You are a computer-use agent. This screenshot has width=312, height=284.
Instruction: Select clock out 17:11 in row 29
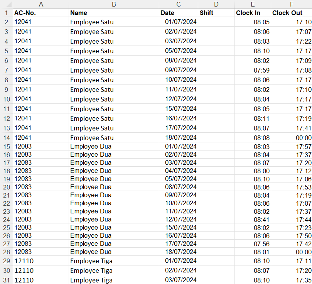292,261
